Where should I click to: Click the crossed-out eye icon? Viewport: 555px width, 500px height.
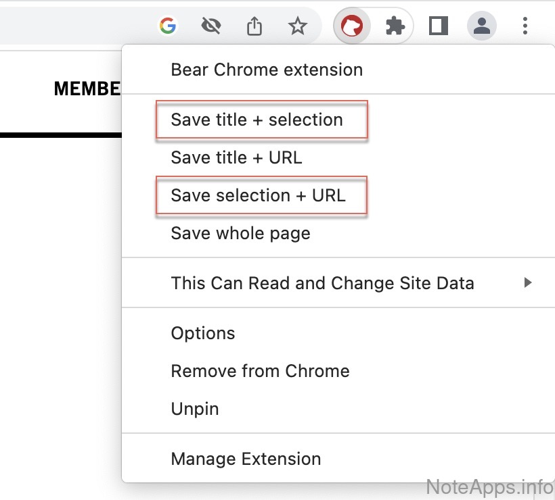211,26
